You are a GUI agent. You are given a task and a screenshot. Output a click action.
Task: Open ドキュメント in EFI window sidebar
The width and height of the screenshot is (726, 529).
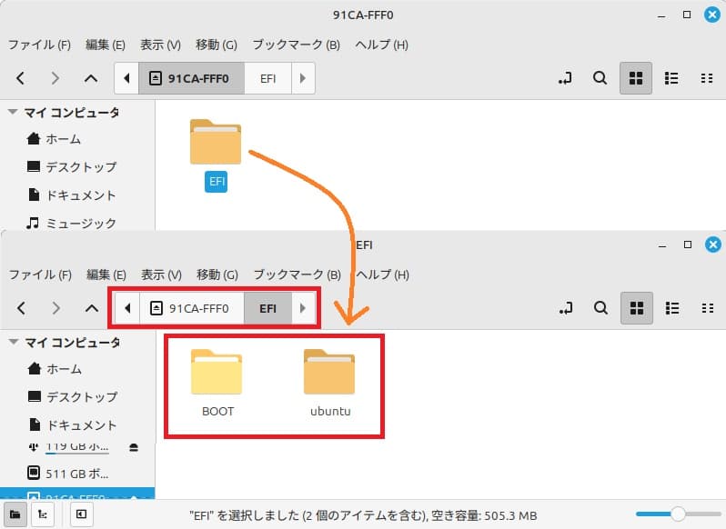pyautogui.click(x=73, y=425)
